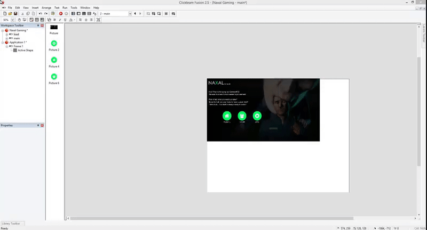Redo the last undone action

pos(46,14)
